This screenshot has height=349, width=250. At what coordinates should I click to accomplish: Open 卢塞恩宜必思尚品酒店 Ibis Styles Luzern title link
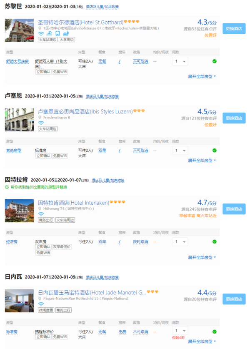pos(85,111)
